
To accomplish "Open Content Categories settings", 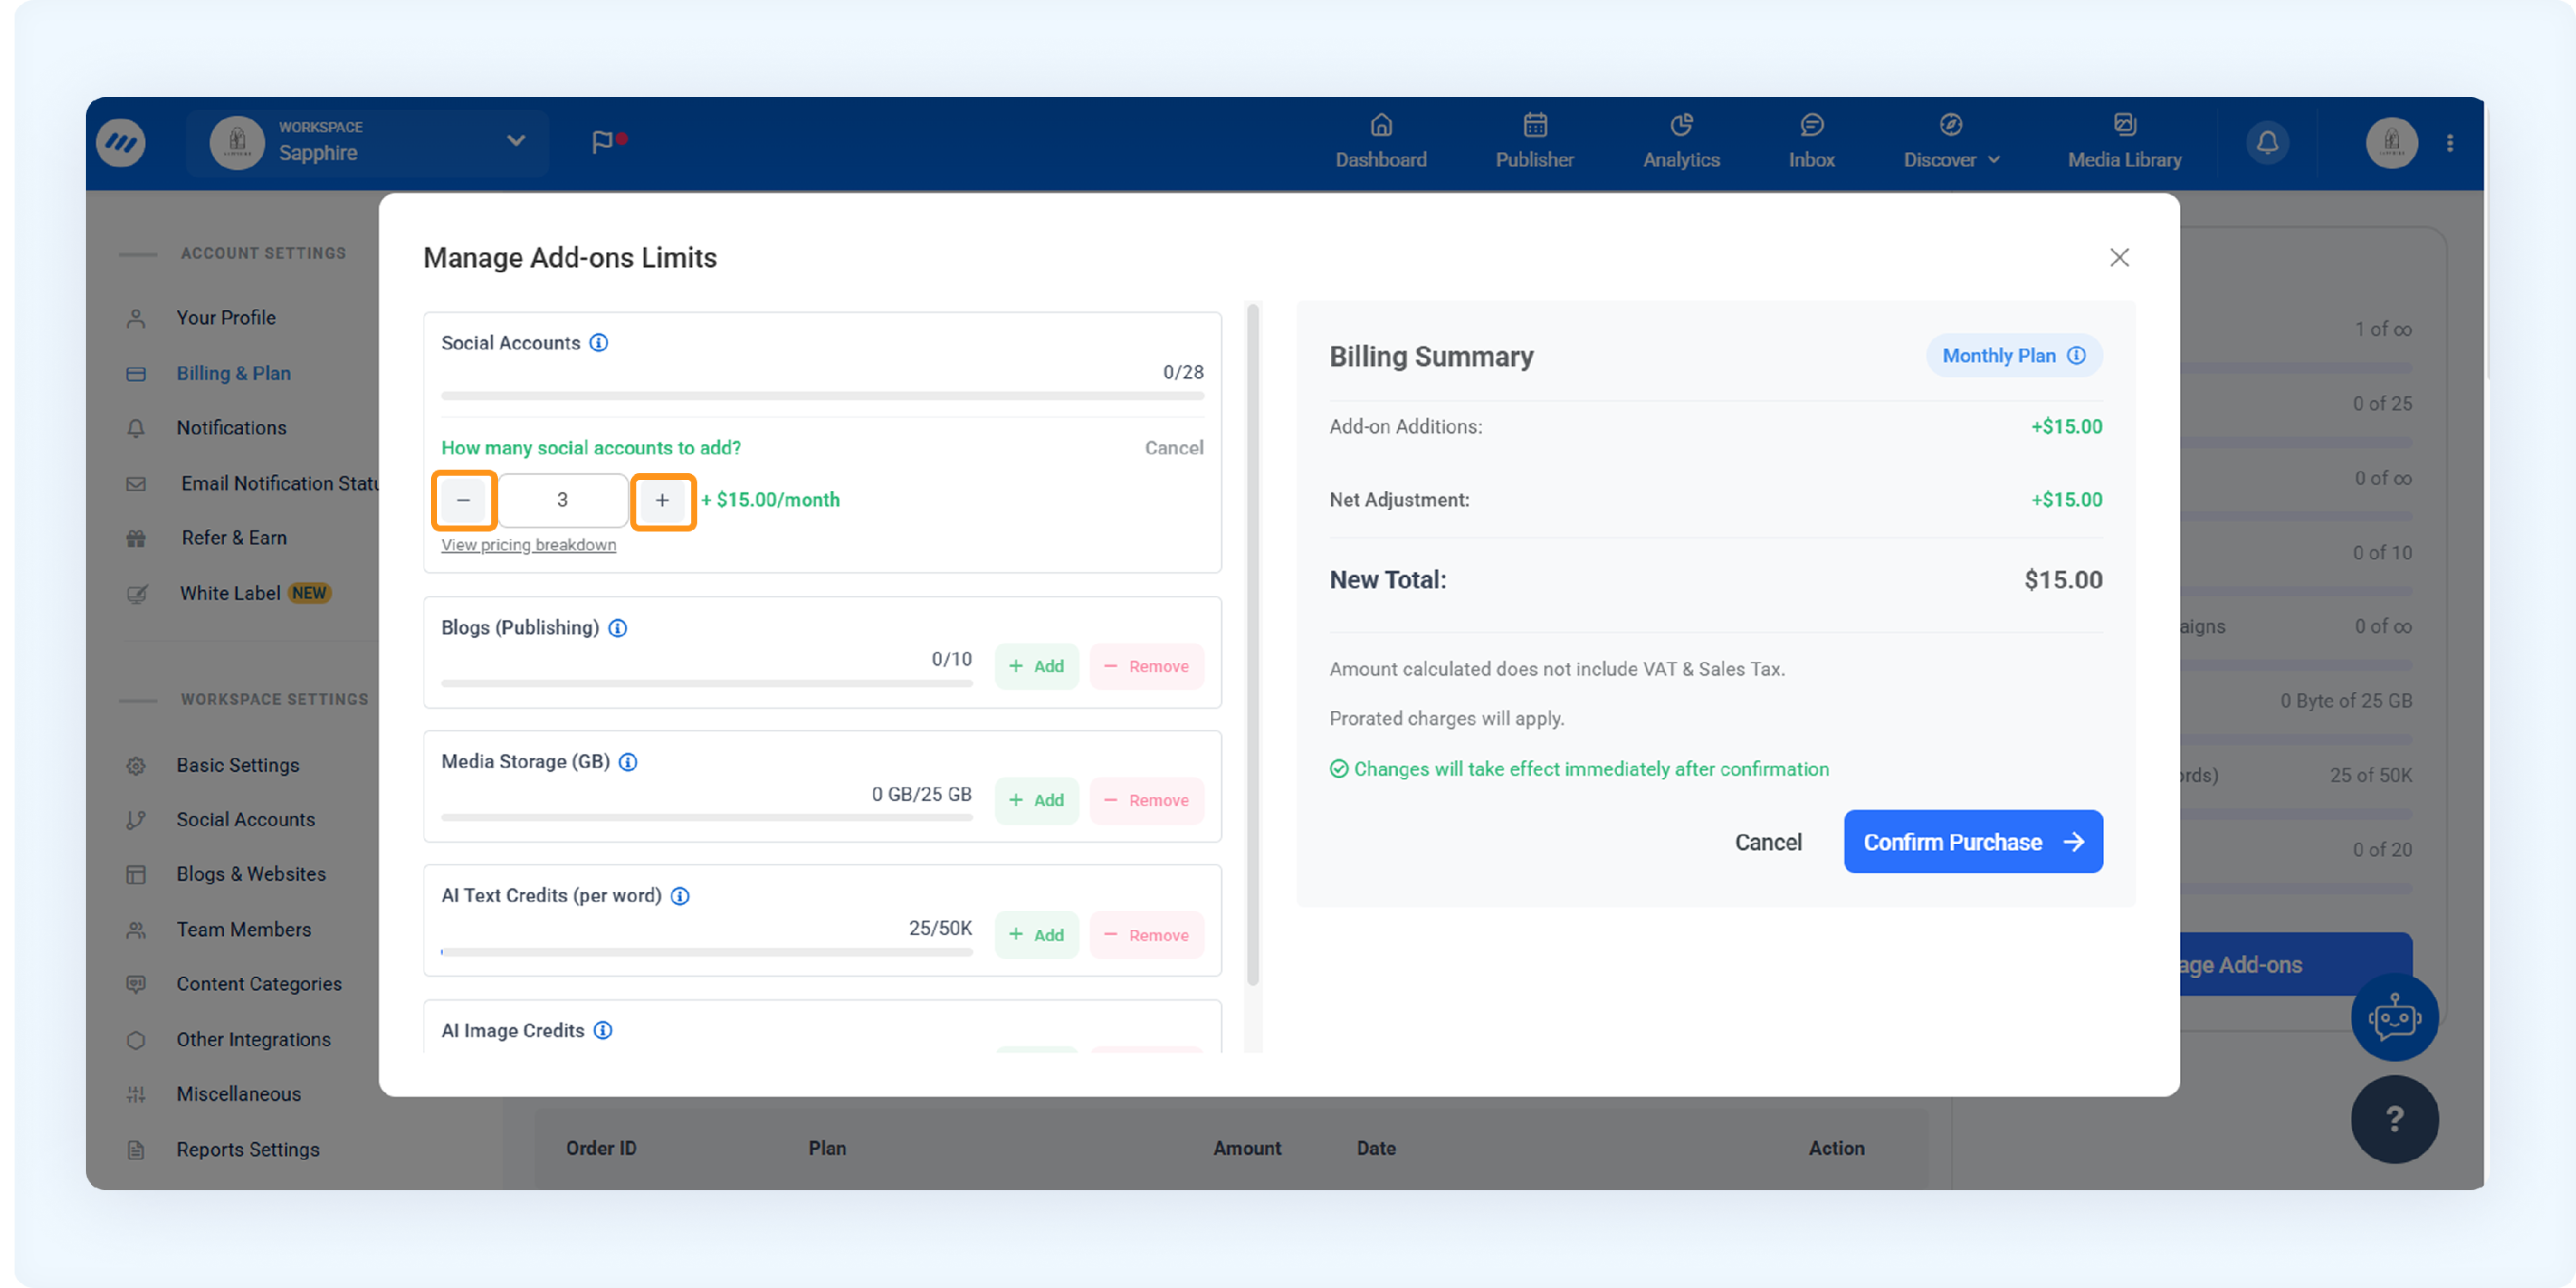I will coord(259,985).
